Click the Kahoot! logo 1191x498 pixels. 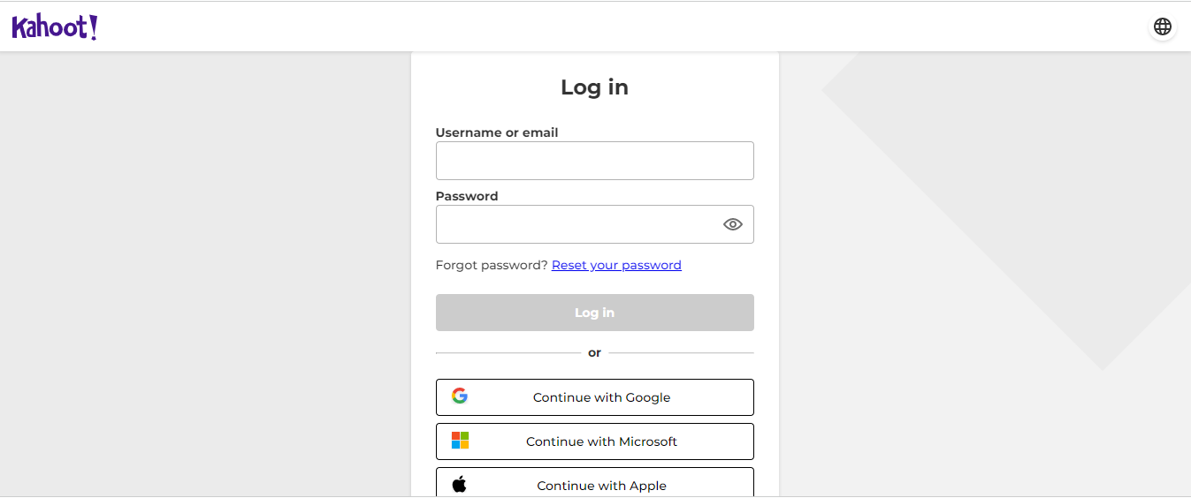point(54,27)
